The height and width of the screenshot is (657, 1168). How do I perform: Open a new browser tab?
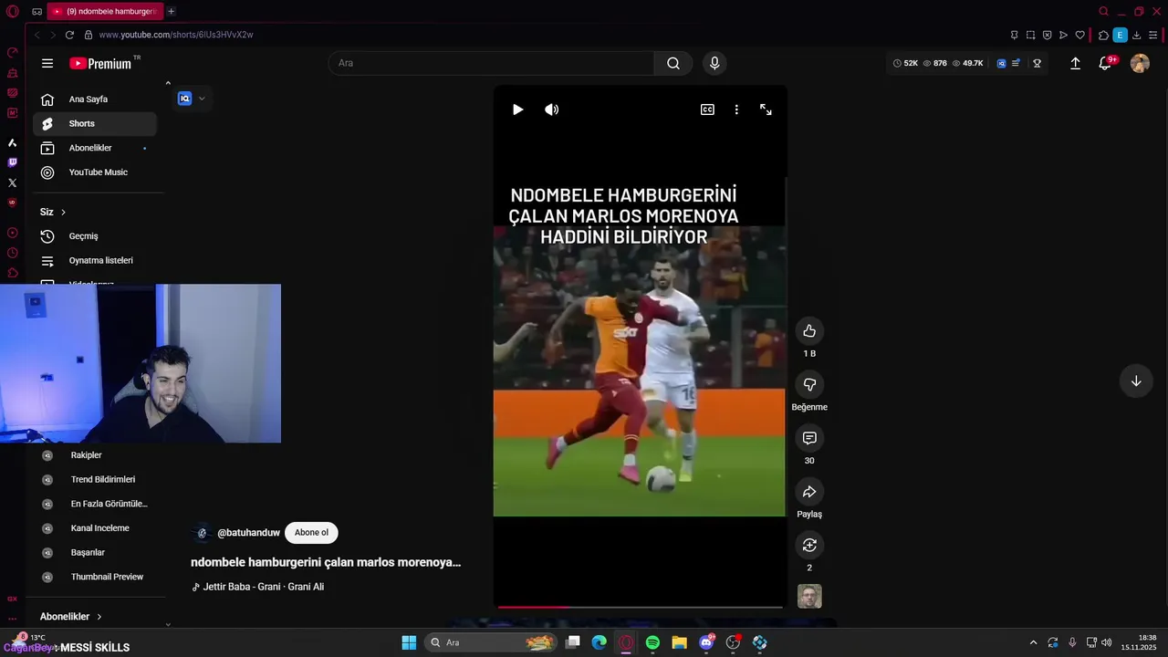171,11
